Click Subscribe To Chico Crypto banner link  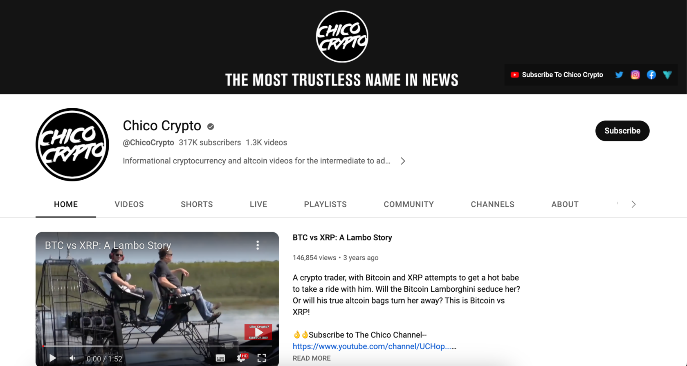(x=557, y=75)
